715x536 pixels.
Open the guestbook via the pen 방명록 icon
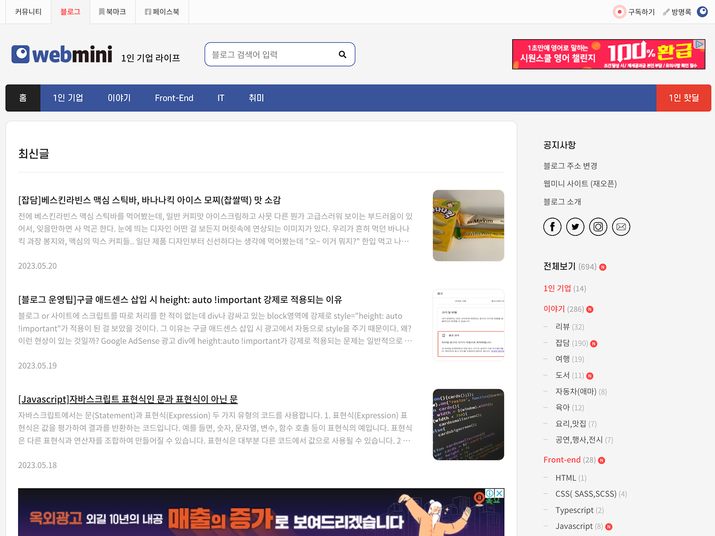coord(665,12)
